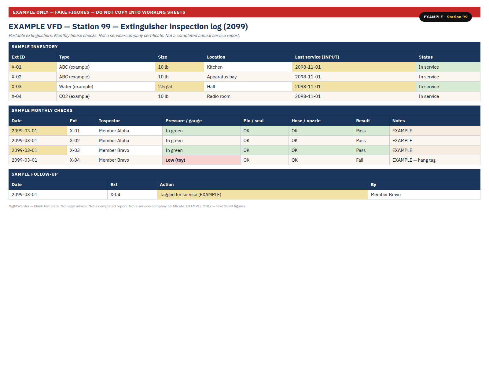Viewport: 489px width, 366px height.
Task: Select the 2098-11-01 date for X-02
Action: pos(354,77)
